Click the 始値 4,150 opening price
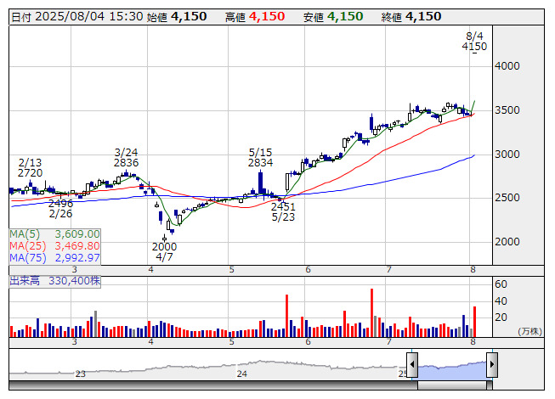Image resolution: width=555 pixels, height=399 pixels. pyautogui.click(x=177, y=17)
